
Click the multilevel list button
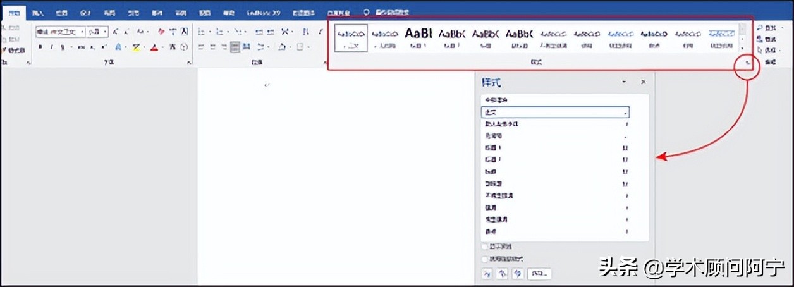(237, 31)
